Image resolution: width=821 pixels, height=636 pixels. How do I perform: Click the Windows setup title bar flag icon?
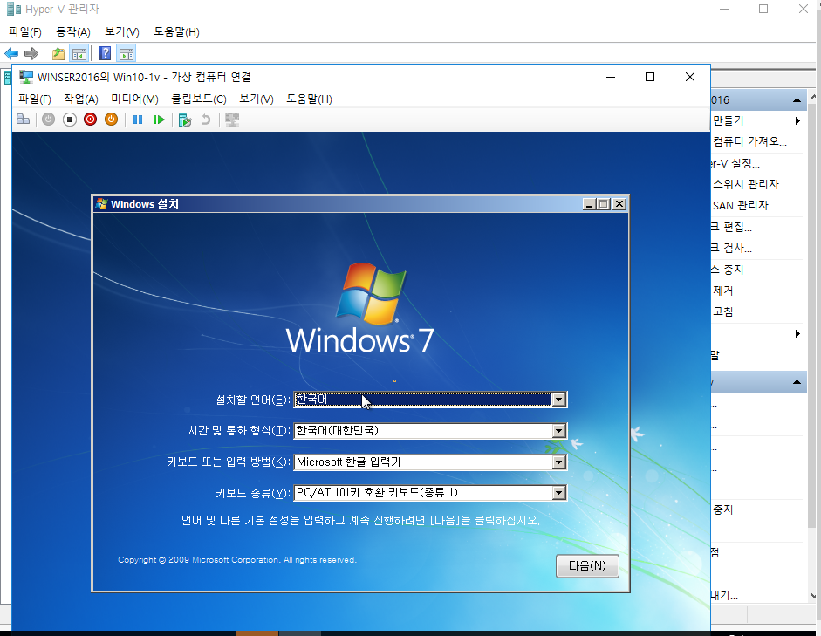pos(101,203)
